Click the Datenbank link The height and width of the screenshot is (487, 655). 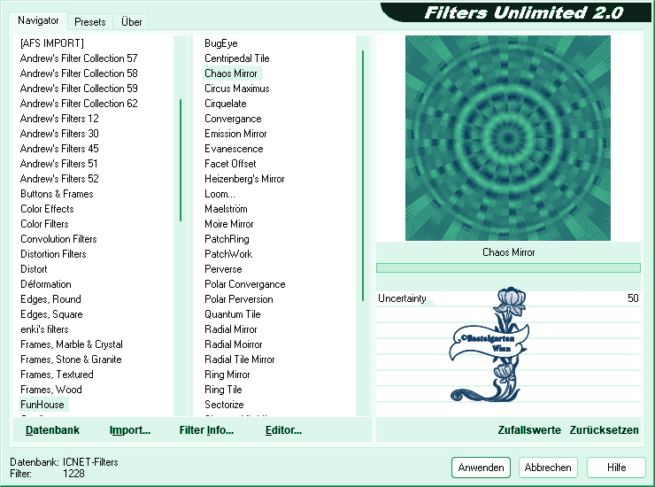(52, 430)
